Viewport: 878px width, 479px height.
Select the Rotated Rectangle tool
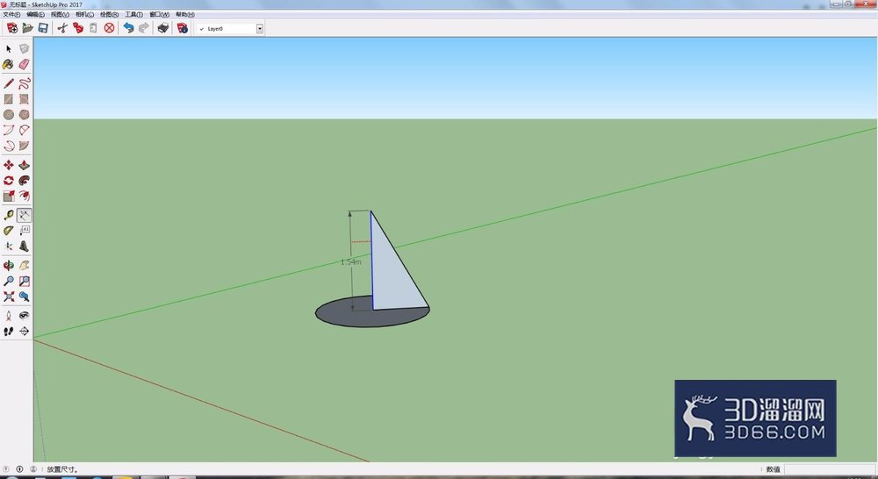(x=24, y=99)
